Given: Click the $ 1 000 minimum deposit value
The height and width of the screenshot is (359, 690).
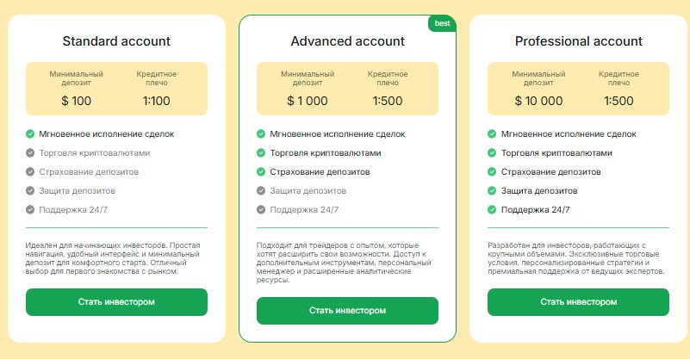Looking at the screenshot, I should point(308,101).
